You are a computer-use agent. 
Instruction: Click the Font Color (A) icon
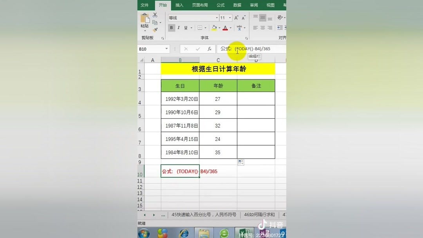coord(226,28)
